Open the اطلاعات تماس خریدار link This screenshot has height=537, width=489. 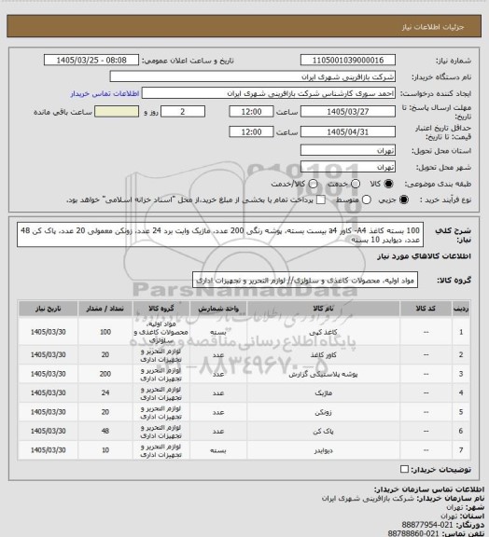(105, 93)
